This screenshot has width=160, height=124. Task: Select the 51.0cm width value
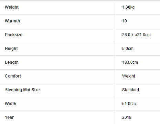[129, 104]
